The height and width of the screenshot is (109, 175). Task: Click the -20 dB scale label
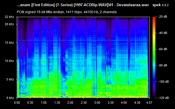point(163,17)
